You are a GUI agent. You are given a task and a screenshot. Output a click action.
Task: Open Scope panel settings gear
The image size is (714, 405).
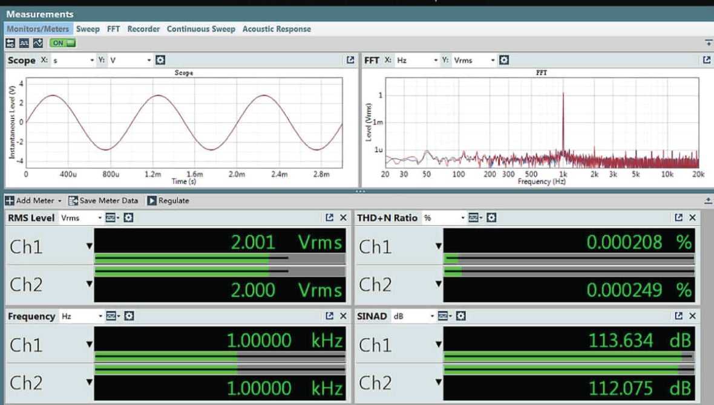[x=160, y=60]
